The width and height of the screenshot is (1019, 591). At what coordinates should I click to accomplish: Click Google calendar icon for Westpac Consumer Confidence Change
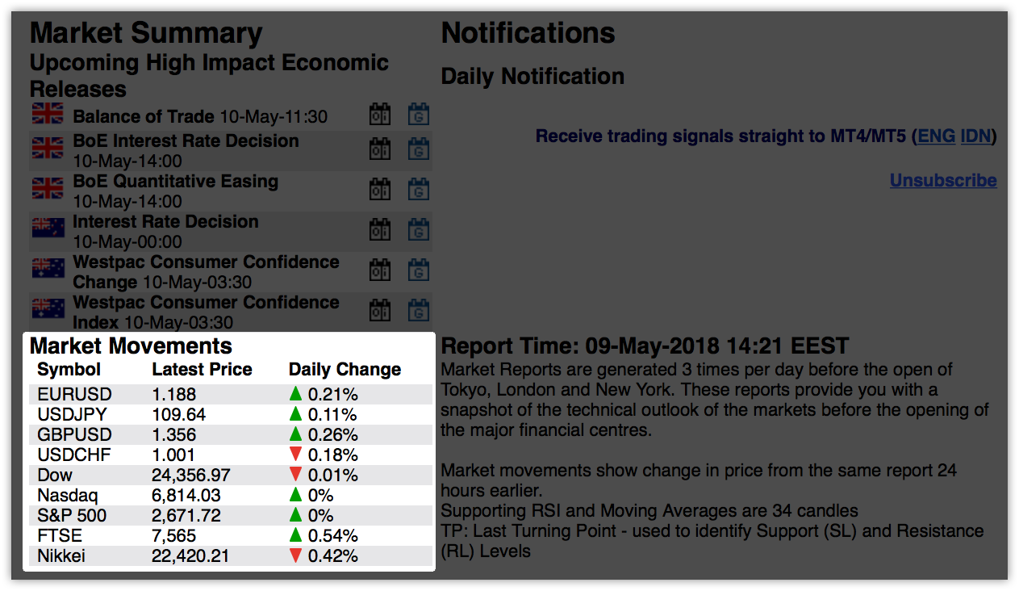[x=418, y=270]
